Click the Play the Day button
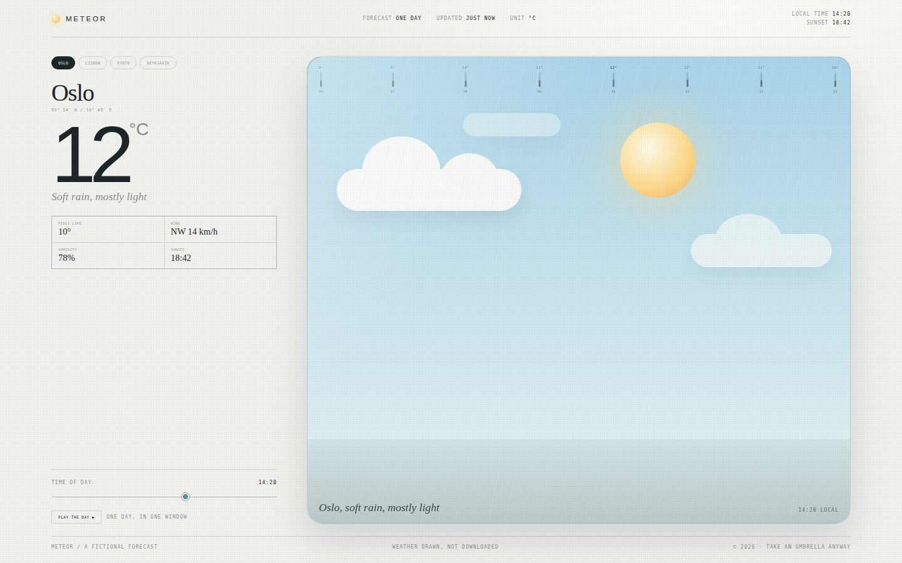The image size is (902, 563). pyautogui.click(x=76, y=517)
